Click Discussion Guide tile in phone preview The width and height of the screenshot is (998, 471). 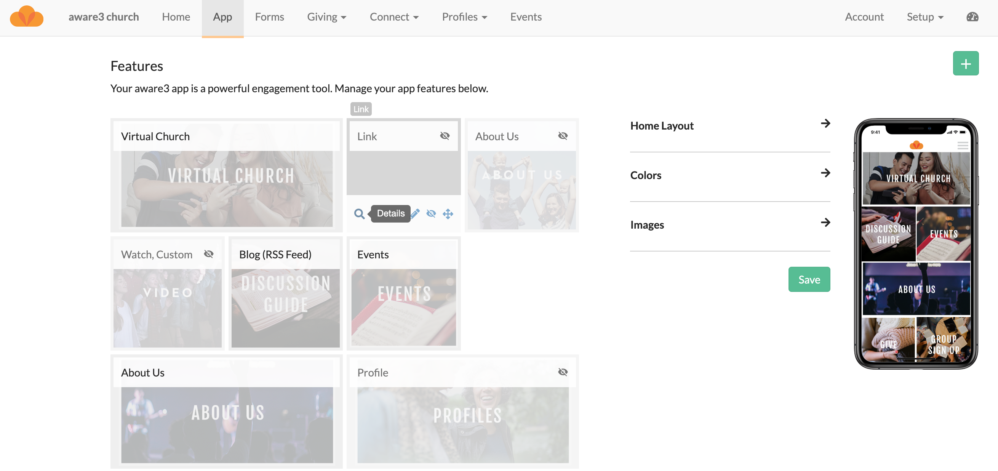click(x=888, y=234)
